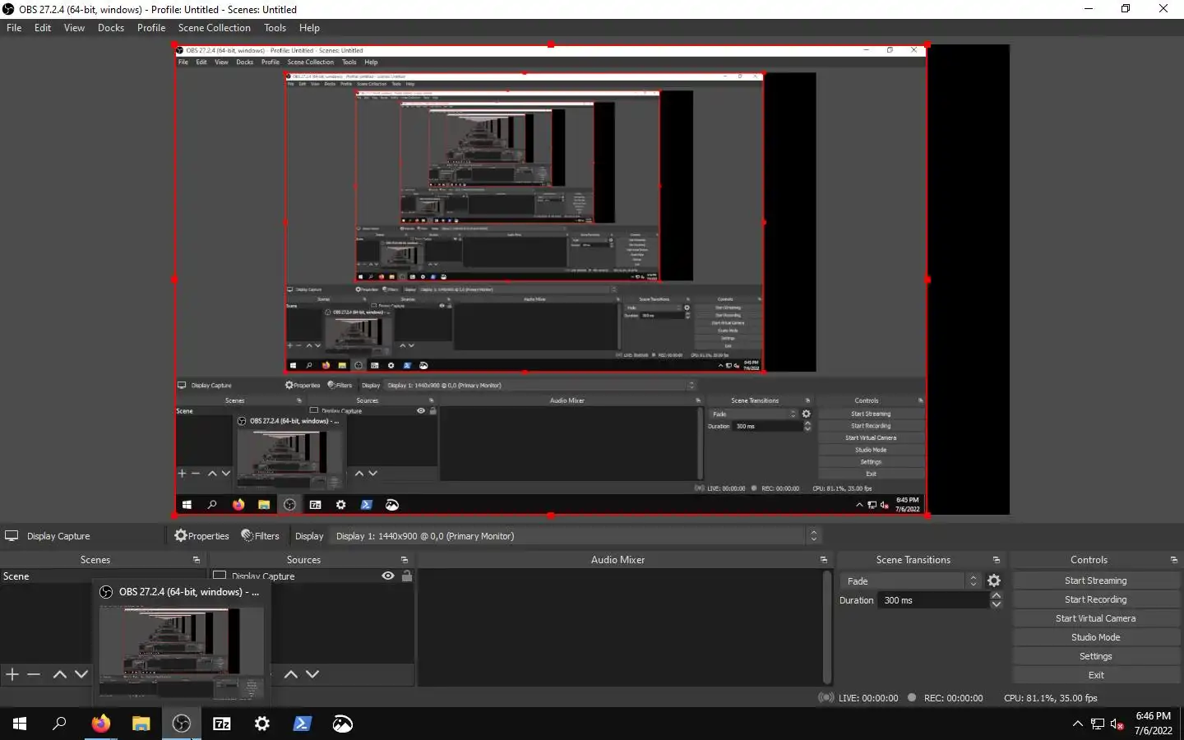Screen dimensions: 1184x740
Task: Click Exit in Controls
Action: coord(1096,675)
